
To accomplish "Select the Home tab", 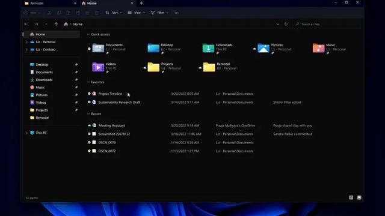I will [x=108, y=4].
